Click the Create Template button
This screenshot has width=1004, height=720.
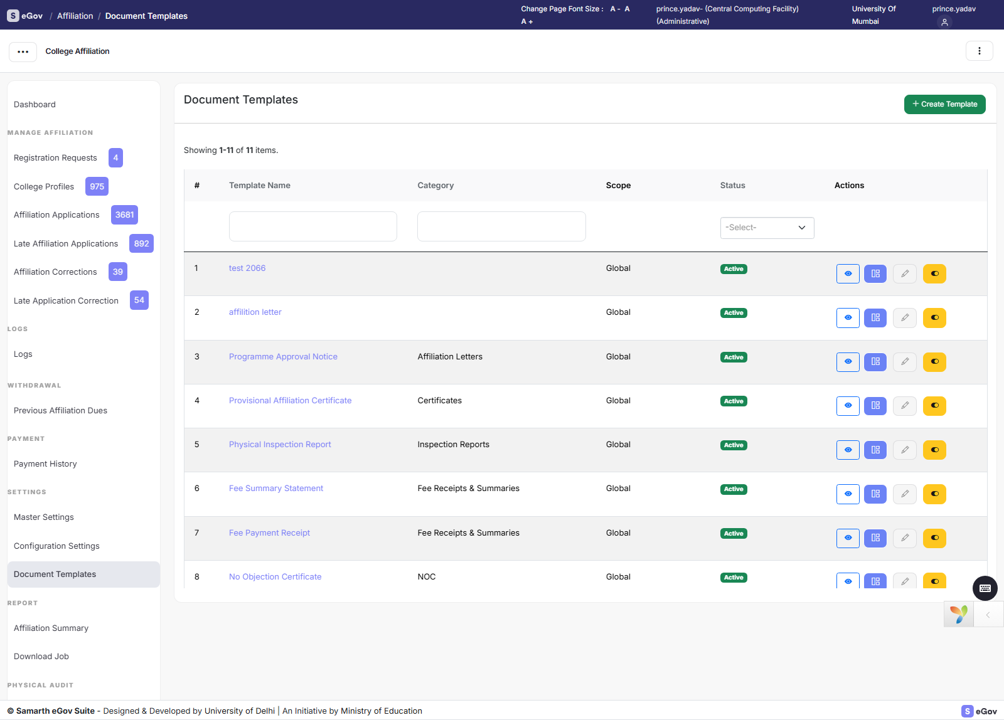(x=944, y=104)
